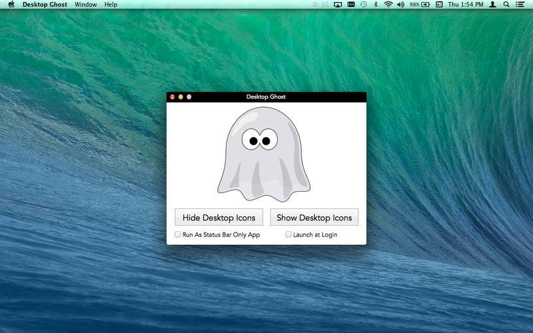Click the Bluetooth menu bar icon
Viewport: 533px width, 333px height.
(x=375, y=5)
